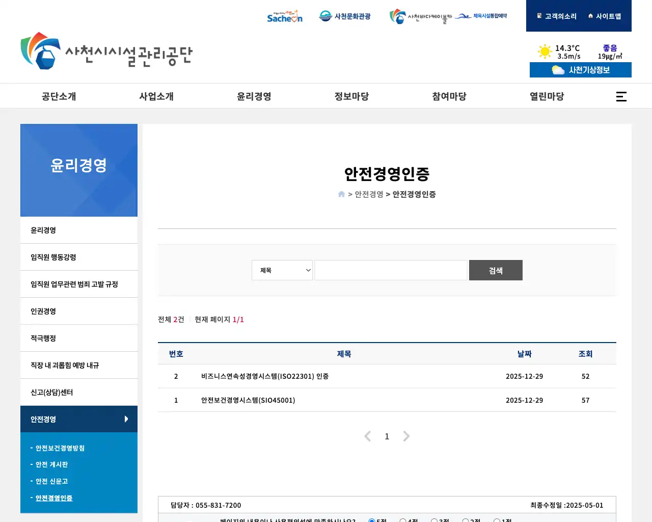Click 안전경영 in the breadcrumb
The width and height of the screenshot is (652, 522).
pyautogui.click(x=369, y=194)
